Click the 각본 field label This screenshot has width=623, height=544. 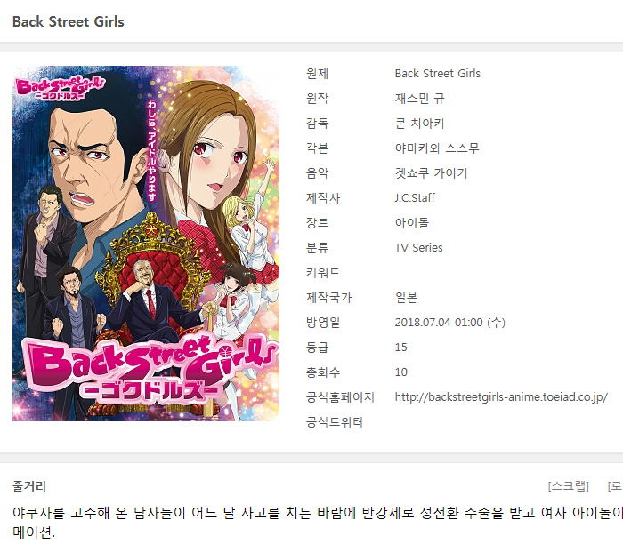pyautogui.click(x=317, y=148)
